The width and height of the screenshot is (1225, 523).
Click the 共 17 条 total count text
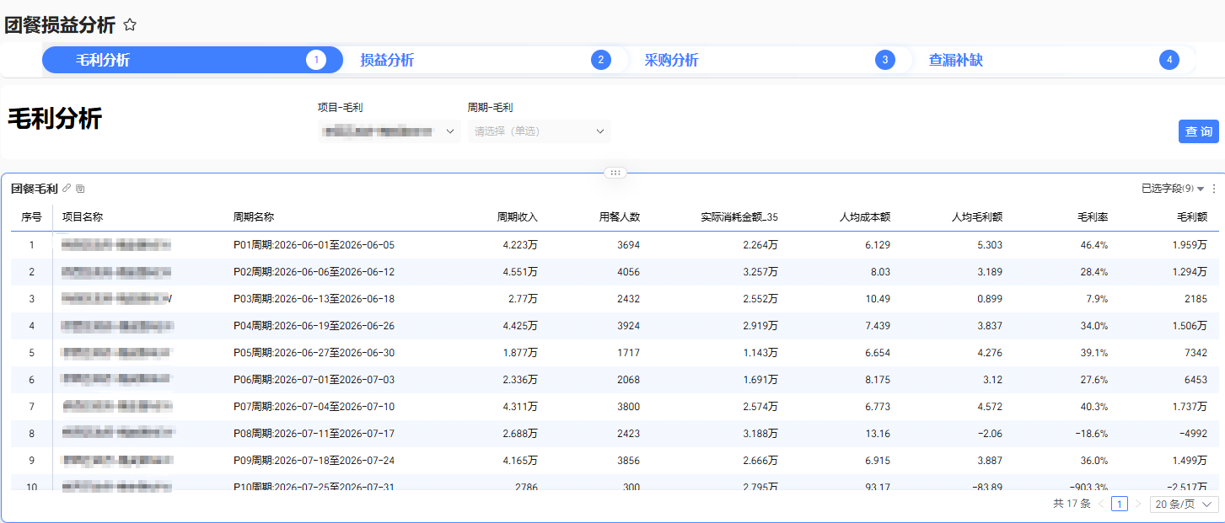1072,504
